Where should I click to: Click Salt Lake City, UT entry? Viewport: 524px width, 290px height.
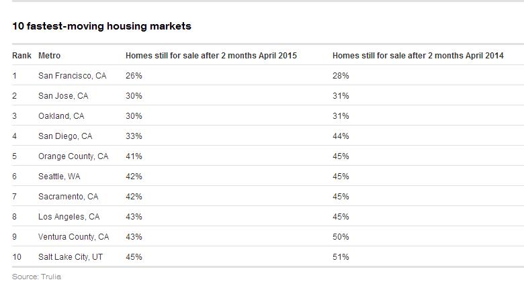pos(71,256)
